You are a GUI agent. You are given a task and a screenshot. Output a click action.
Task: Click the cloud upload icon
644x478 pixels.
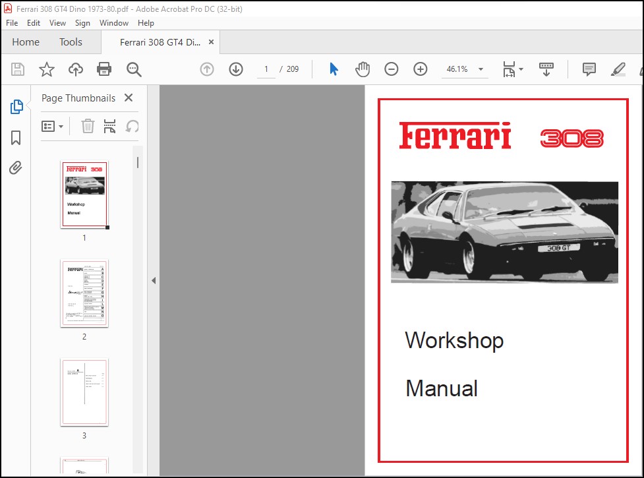pyautogui.click(x=76, y=69)
